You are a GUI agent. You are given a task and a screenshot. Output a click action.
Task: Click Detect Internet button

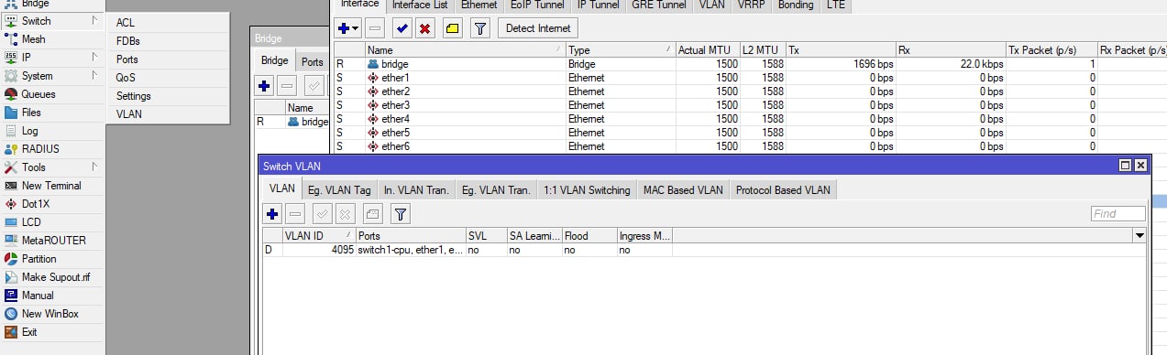(538, 28)
